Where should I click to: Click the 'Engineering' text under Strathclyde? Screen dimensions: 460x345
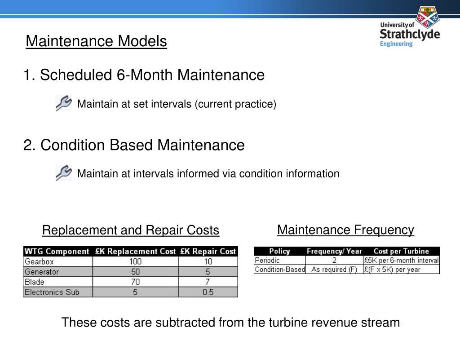pyautogui.click(x=396, y=44)
